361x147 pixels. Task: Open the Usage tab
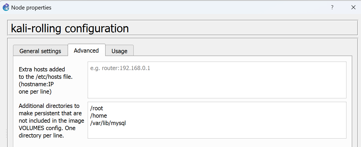coord(119,51)
